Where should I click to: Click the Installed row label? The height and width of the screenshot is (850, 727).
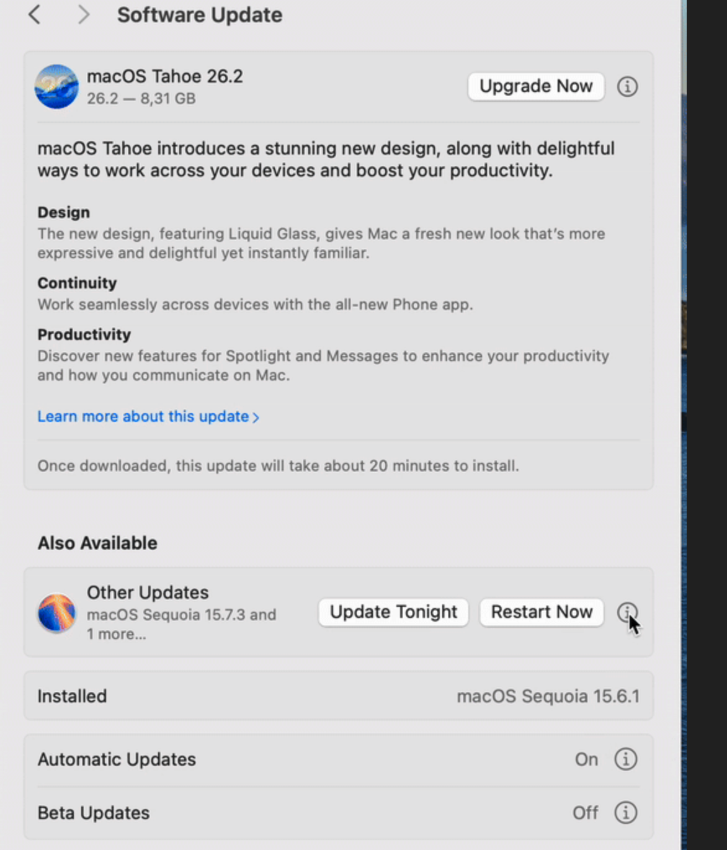tap(72, 696)
